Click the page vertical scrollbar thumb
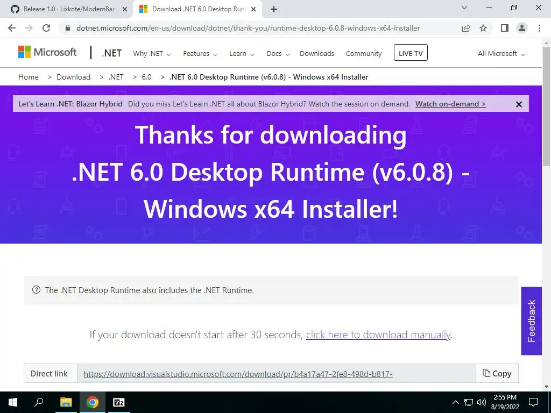The height and width of the screenshot is (413, 551). click(x=547, y=106)
